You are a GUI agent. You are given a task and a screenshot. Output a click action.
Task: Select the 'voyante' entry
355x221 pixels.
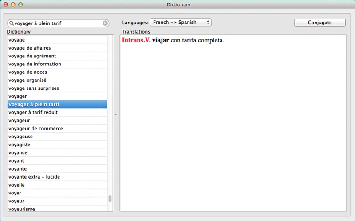[x=57, y=169]
